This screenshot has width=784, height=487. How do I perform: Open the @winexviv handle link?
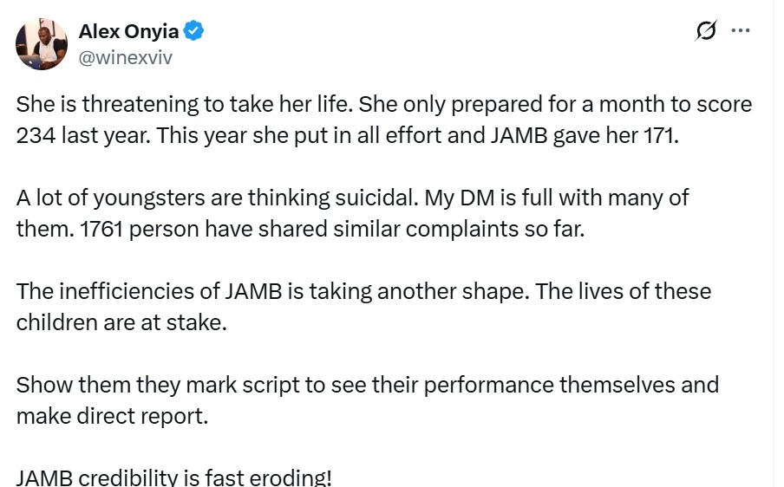tap(126, 57)
